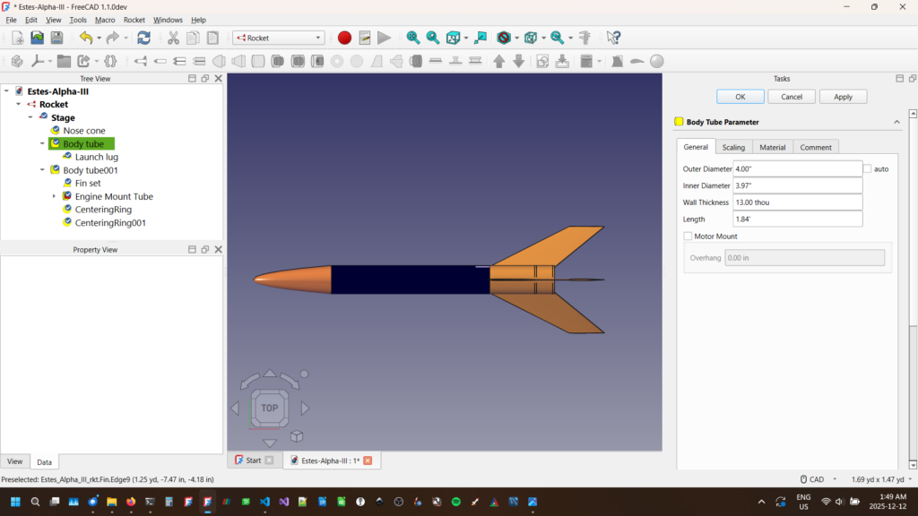
Task: Click the red macro recording button
Action: coord(344,38)
